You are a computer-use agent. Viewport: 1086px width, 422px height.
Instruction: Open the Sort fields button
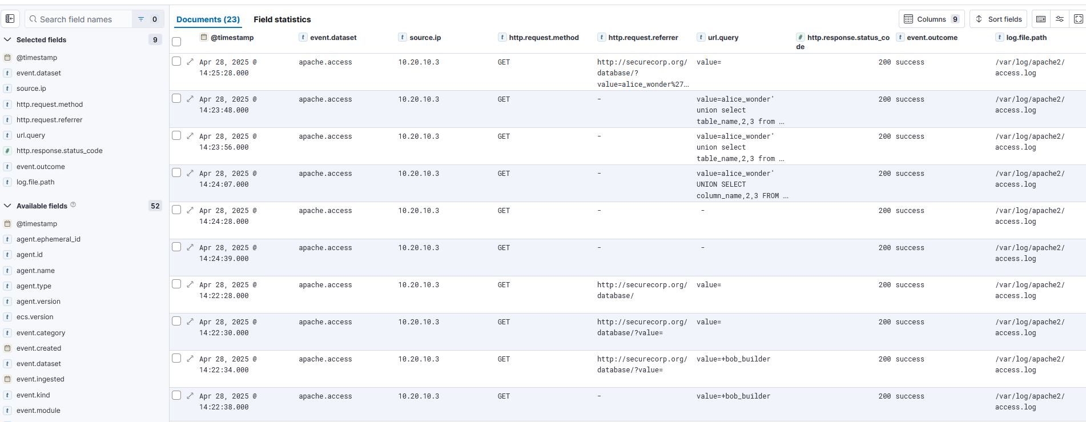click(x=998, y=19)
